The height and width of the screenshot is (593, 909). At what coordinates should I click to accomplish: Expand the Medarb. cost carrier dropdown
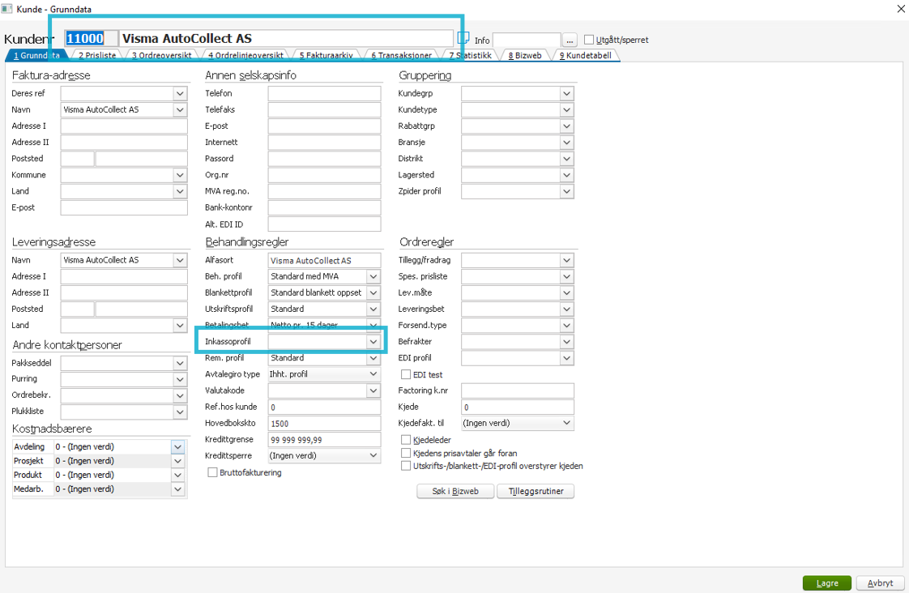[x=178, y=489]
